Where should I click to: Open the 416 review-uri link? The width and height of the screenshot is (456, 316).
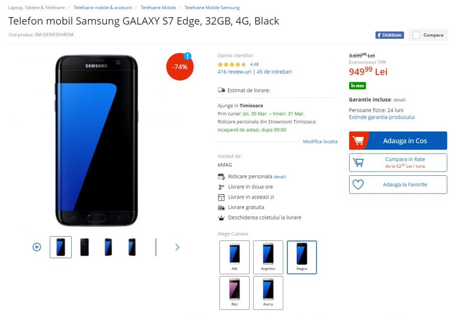click(x=234, y=72)
